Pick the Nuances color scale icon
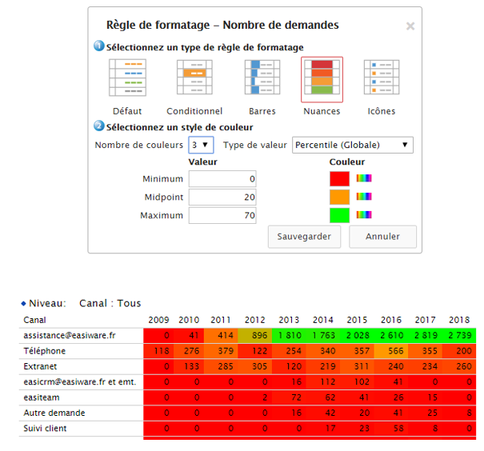Viewport: 484px width, 451px height. coord(322,79)
